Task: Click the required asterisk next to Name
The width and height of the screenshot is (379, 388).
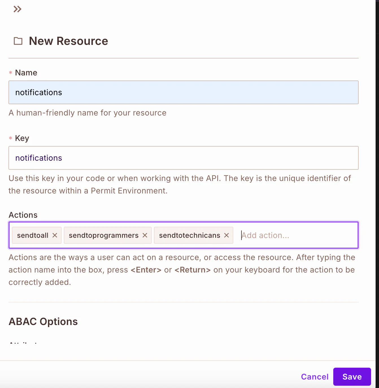Action: (x=10, y=73)
